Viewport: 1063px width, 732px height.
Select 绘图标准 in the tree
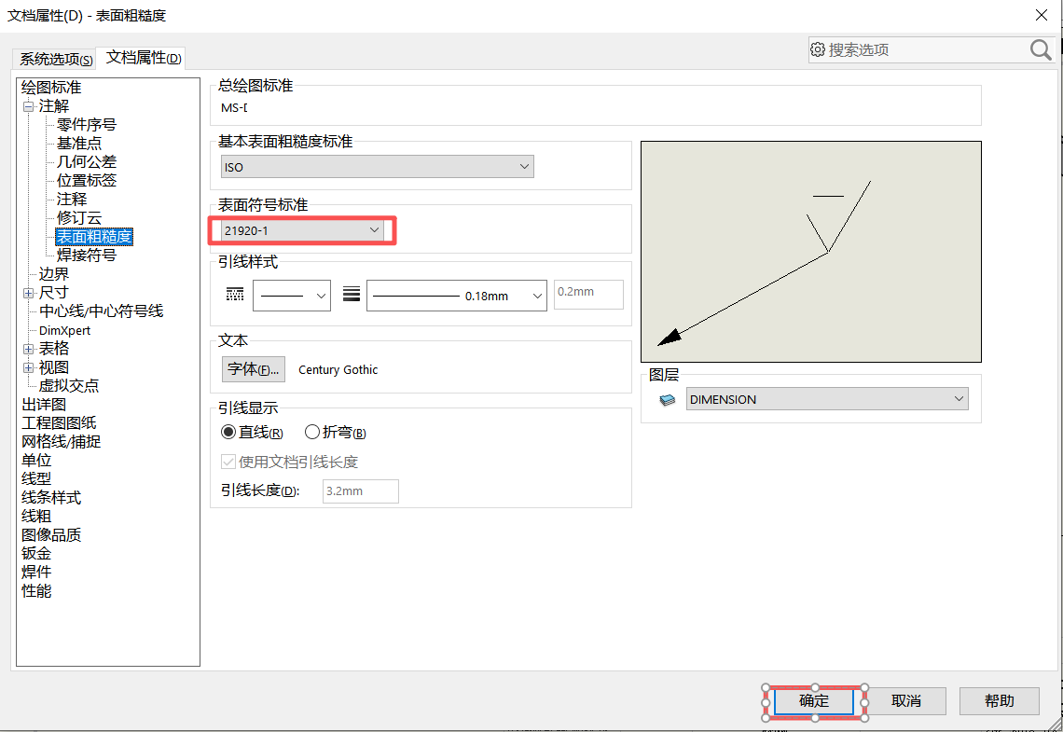pyautogui.click(x=51, y=88)
